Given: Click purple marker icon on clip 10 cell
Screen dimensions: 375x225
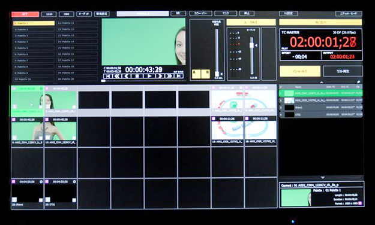Looking at the screenshot, I should (47, 119).
